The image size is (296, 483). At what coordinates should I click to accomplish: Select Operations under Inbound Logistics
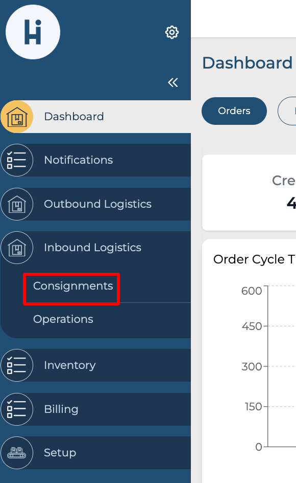(63, 319)
